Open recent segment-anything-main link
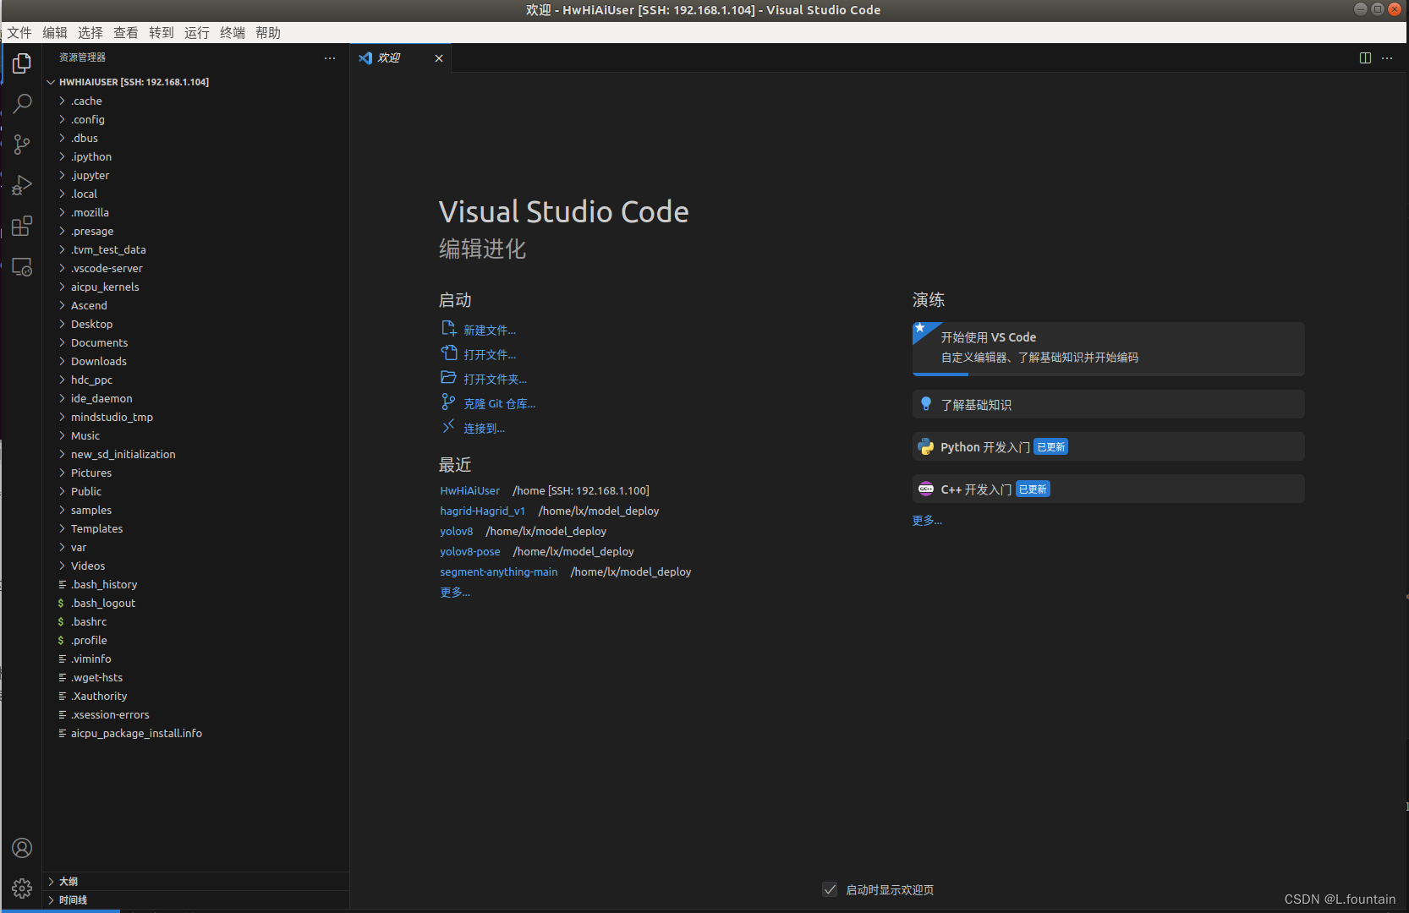 (x=499, y=571)
